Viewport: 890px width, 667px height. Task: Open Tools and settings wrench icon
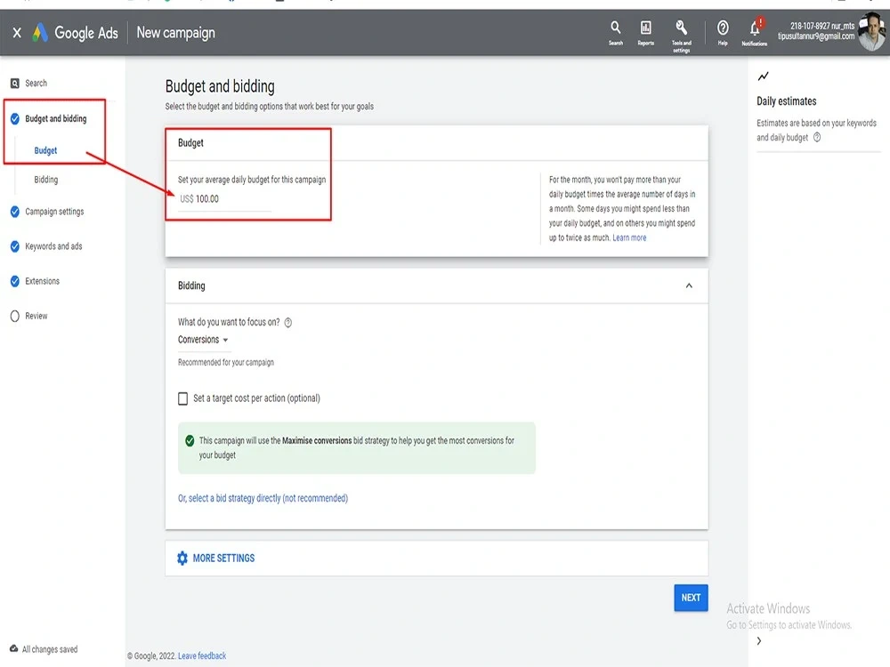(681, 36)
